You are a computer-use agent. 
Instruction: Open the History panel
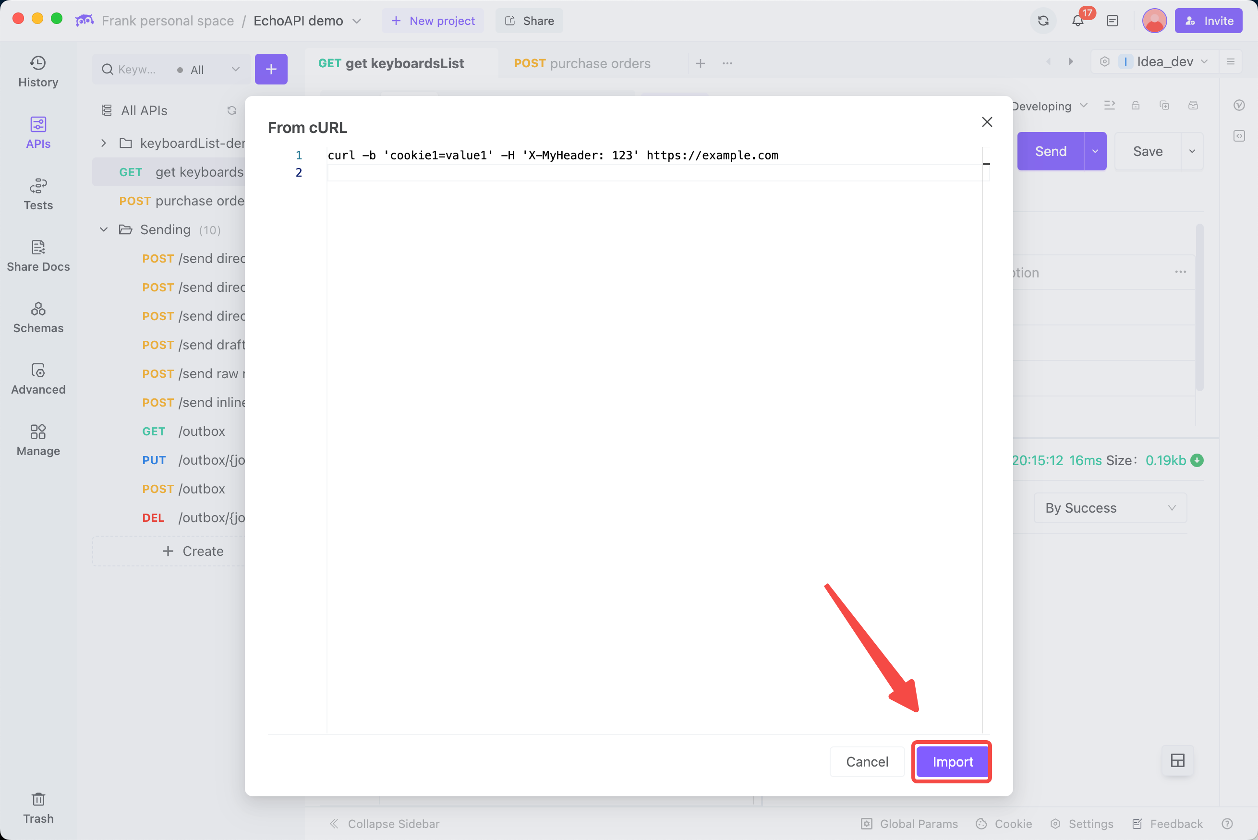38,72
